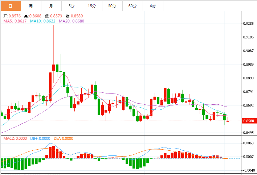
Task: Select the daily 日 chart tab
Action: point(11,6)
